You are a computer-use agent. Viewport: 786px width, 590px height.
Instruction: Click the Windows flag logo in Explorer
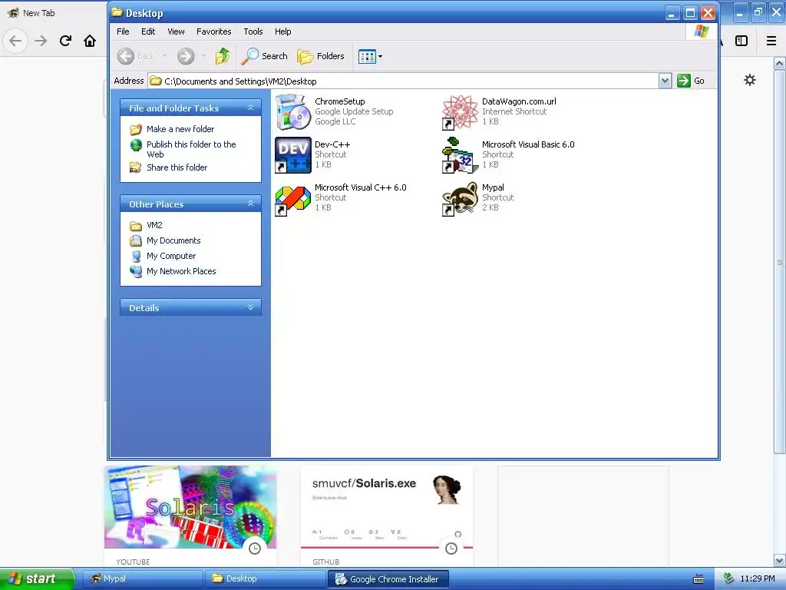click(x=702, y=31)
